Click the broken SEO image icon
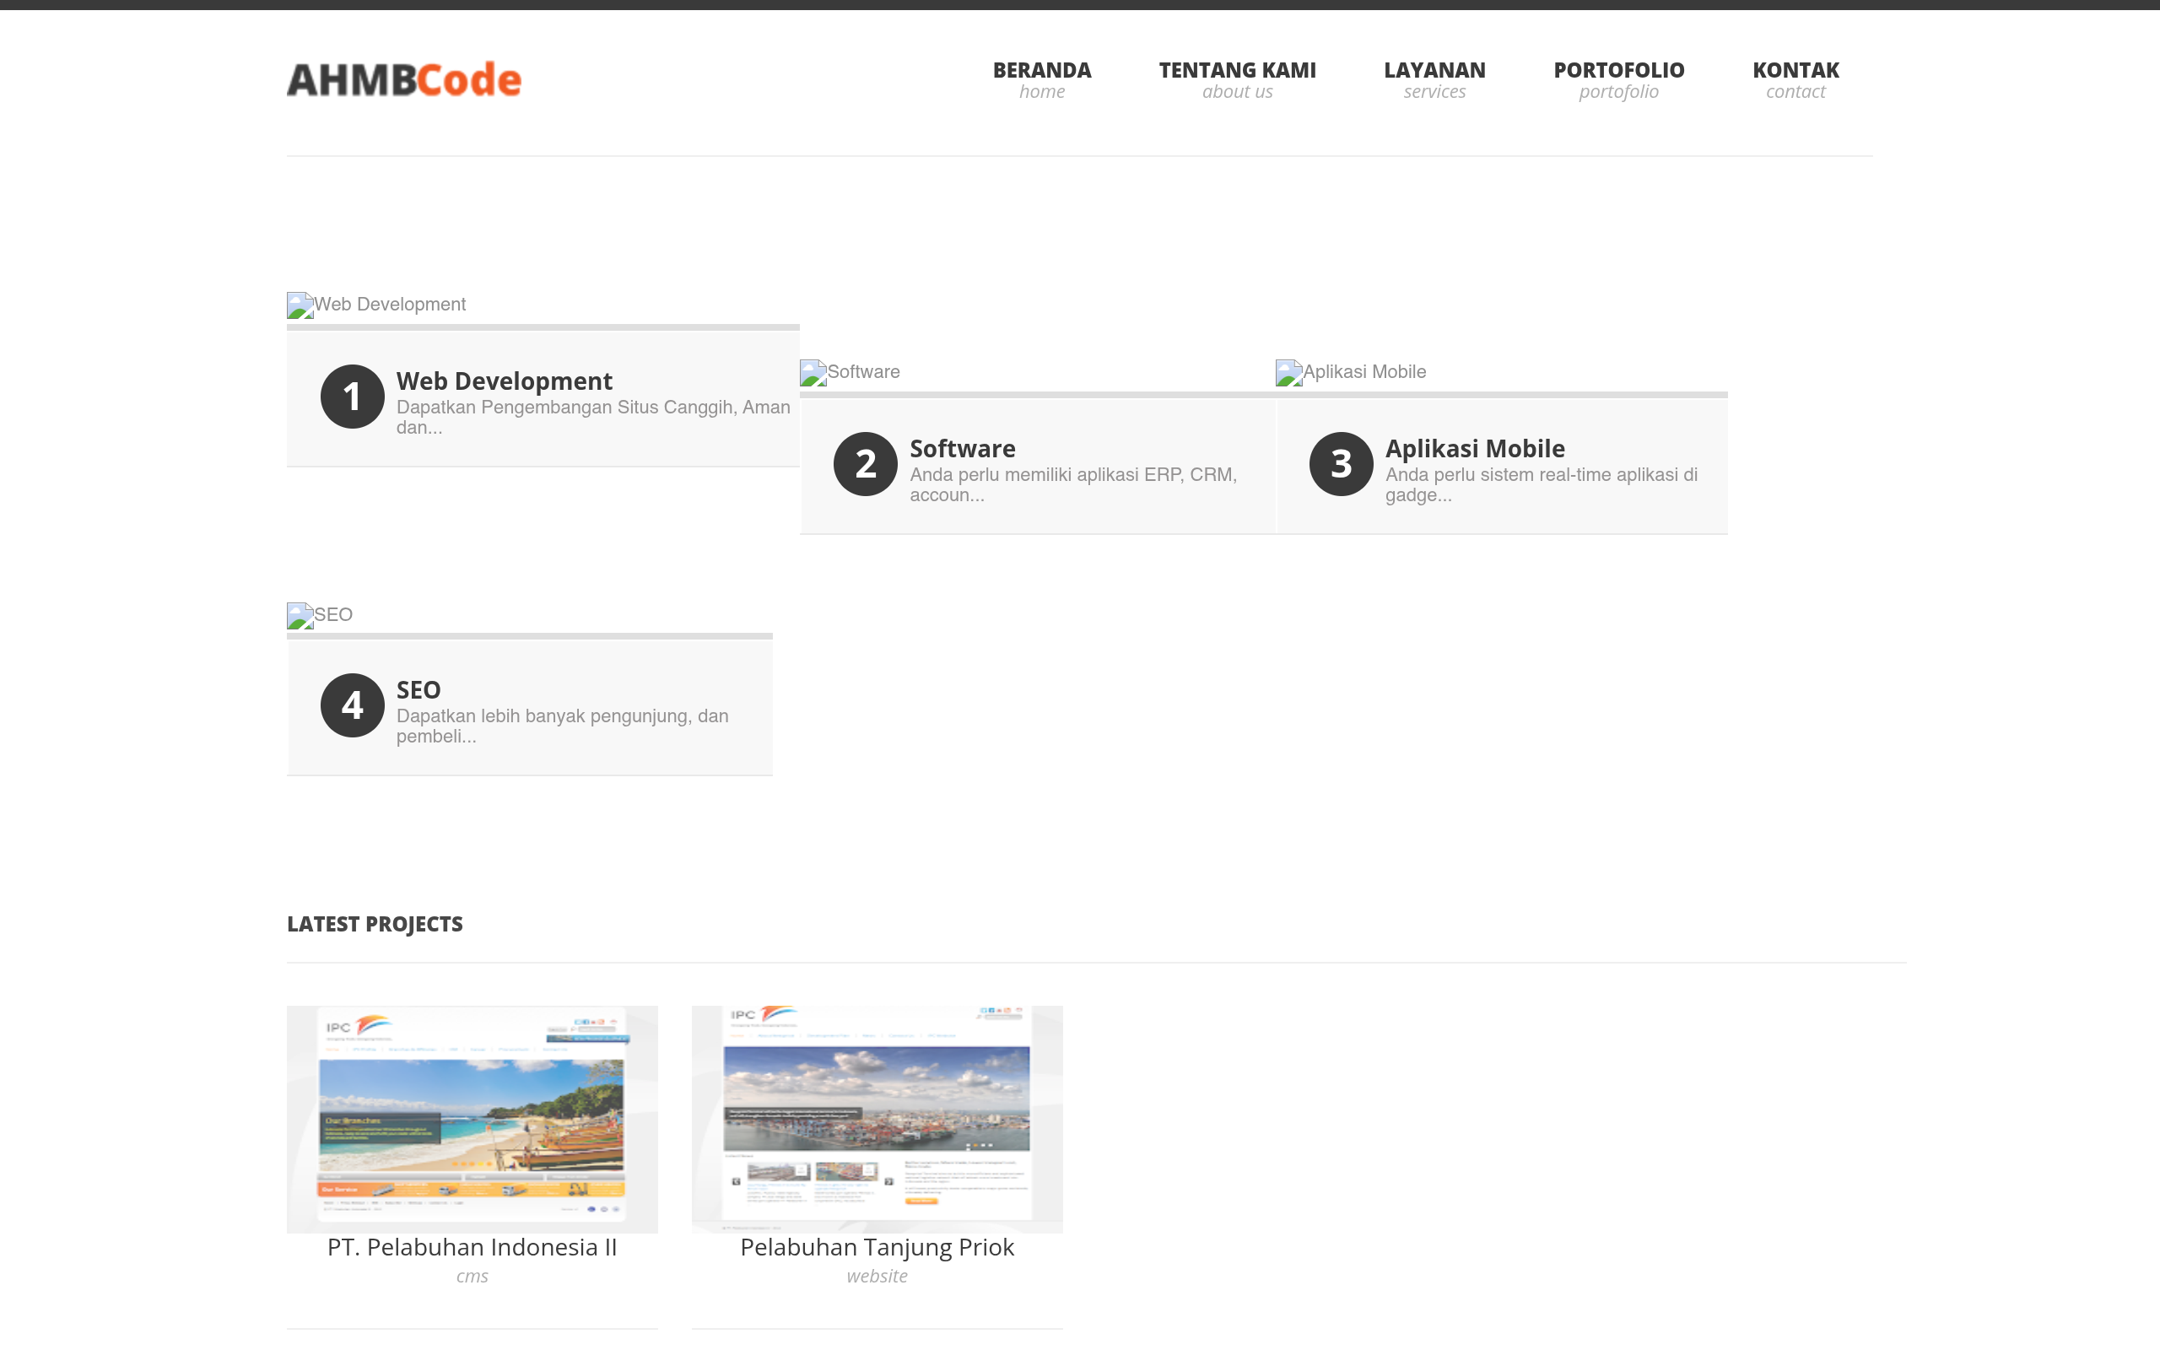 tap(300, 616)
